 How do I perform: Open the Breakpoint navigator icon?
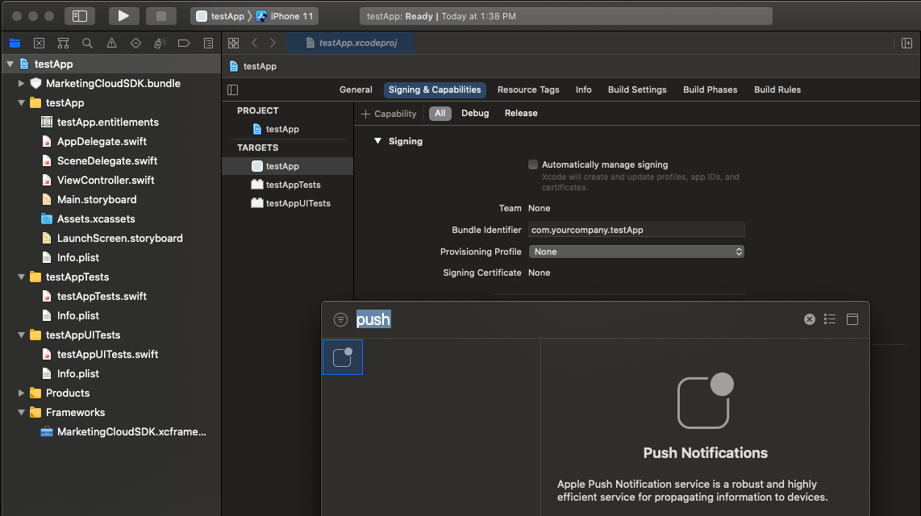click(184, 43)
